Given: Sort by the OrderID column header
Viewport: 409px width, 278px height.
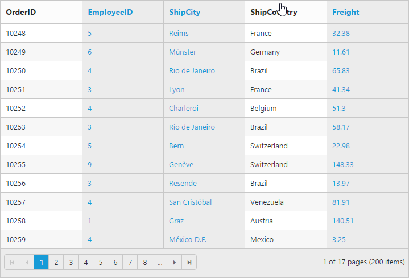Looking at the screenshot, I should click(21, 12).
